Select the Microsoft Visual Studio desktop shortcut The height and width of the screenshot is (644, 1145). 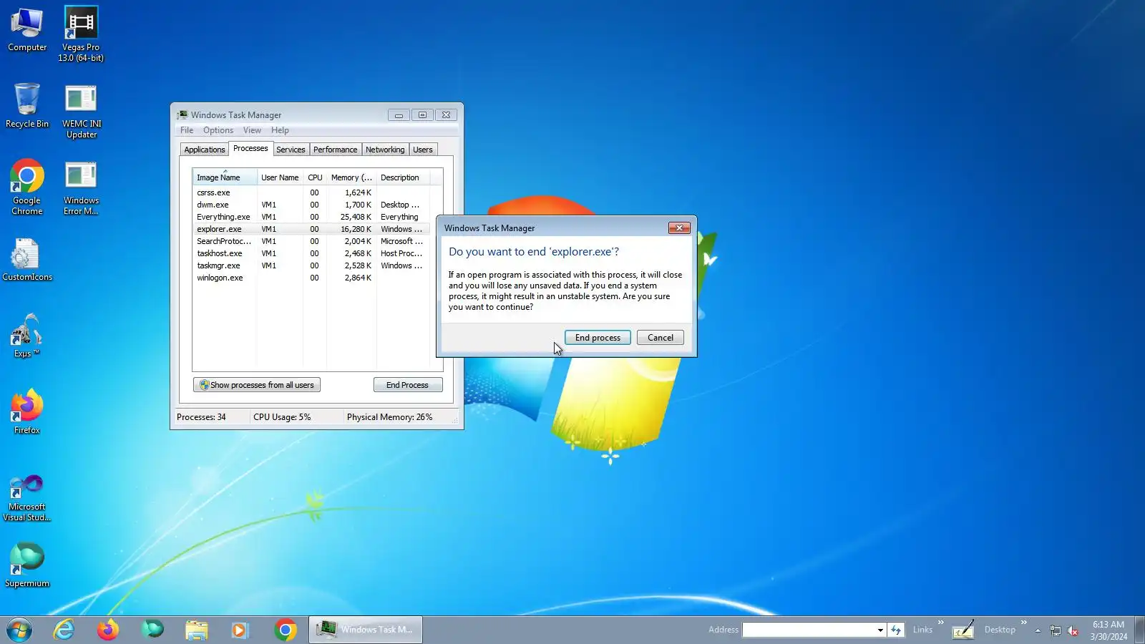27,498
